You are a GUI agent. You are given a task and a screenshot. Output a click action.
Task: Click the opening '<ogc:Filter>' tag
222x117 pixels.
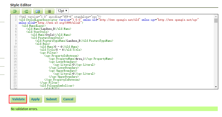49,53
